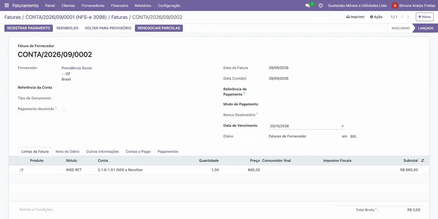Select the Linhas da Fatura tab
This screenshot has height=219, width=438.
35,152
